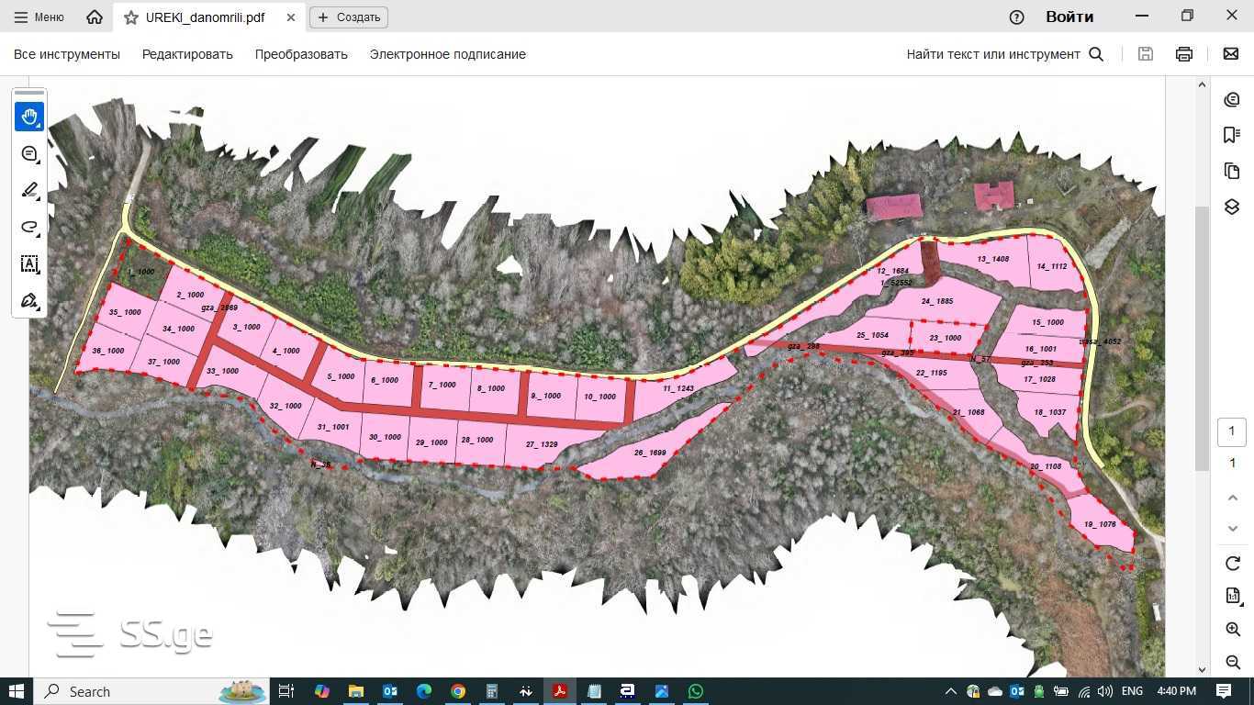
Task: Click the current page number field
Action: 1232,431
